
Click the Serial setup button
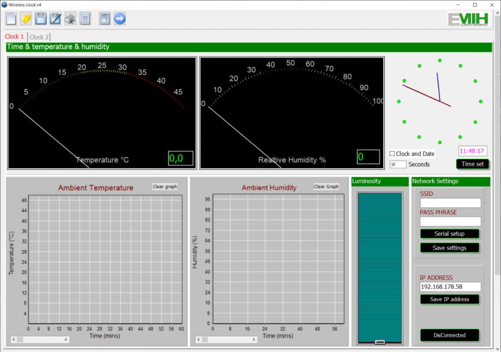[450, 234]
